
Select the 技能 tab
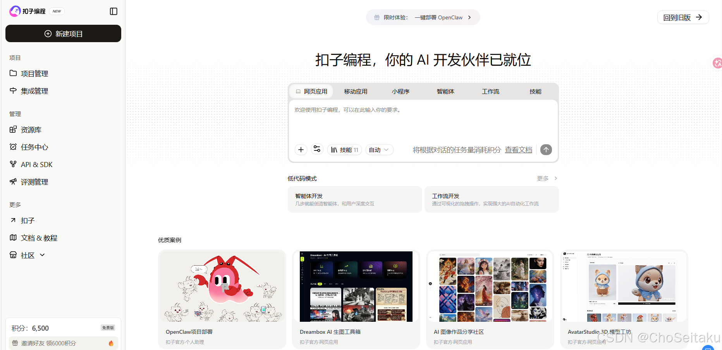point(535,92)
